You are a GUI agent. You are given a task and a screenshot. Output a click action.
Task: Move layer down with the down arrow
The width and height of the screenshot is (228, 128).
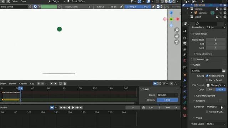click(56, 84)
